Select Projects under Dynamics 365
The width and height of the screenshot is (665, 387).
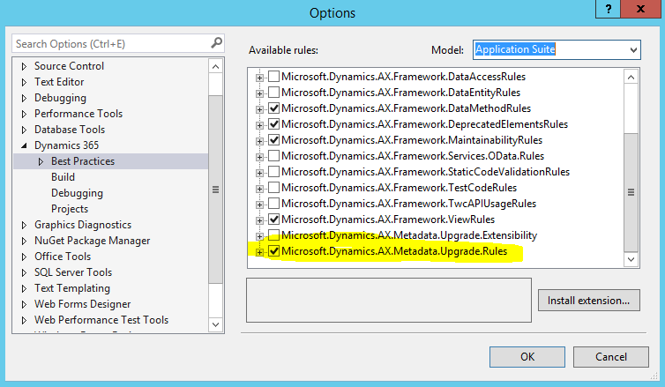coord(70,209)
